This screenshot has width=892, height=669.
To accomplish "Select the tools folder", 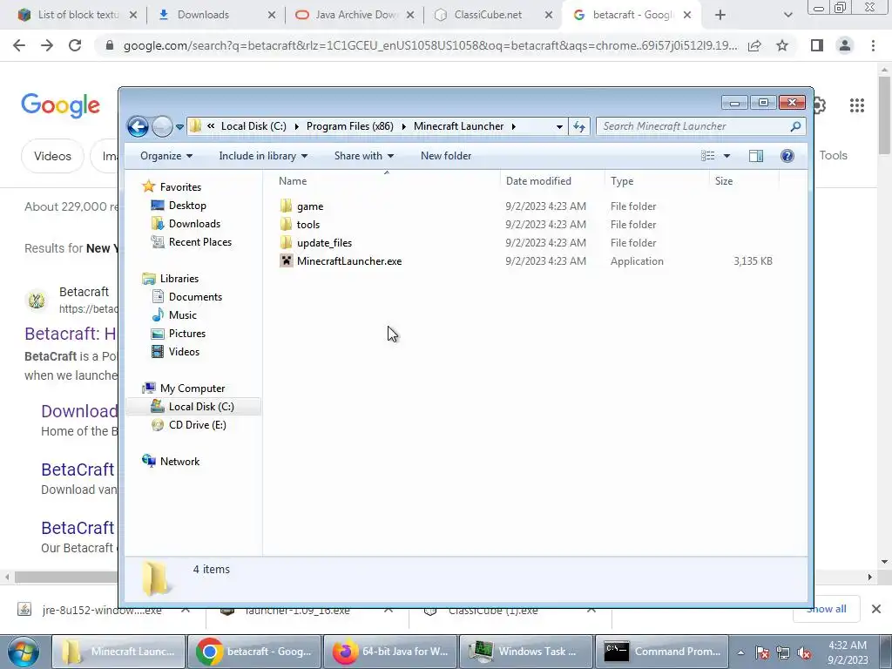I will tap(308, 225).
